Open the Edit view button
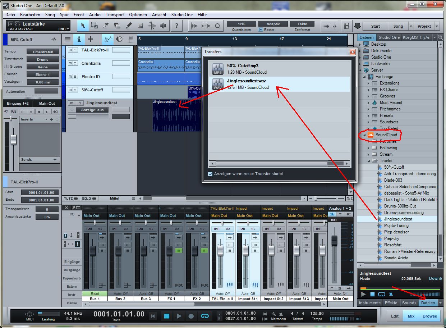The width and height of the screenshot is (446, 328). click(395, 316)
